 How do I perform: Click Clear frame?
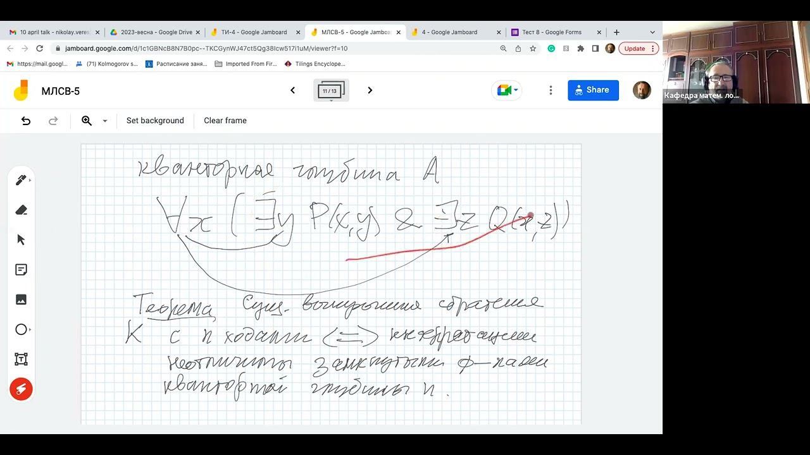coord(225,121)
